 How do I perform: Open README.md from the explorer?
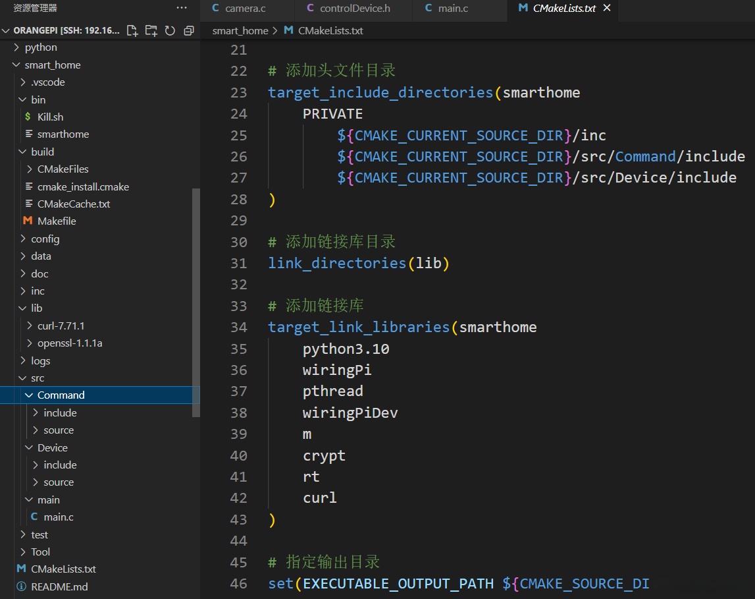pos(59,586)
